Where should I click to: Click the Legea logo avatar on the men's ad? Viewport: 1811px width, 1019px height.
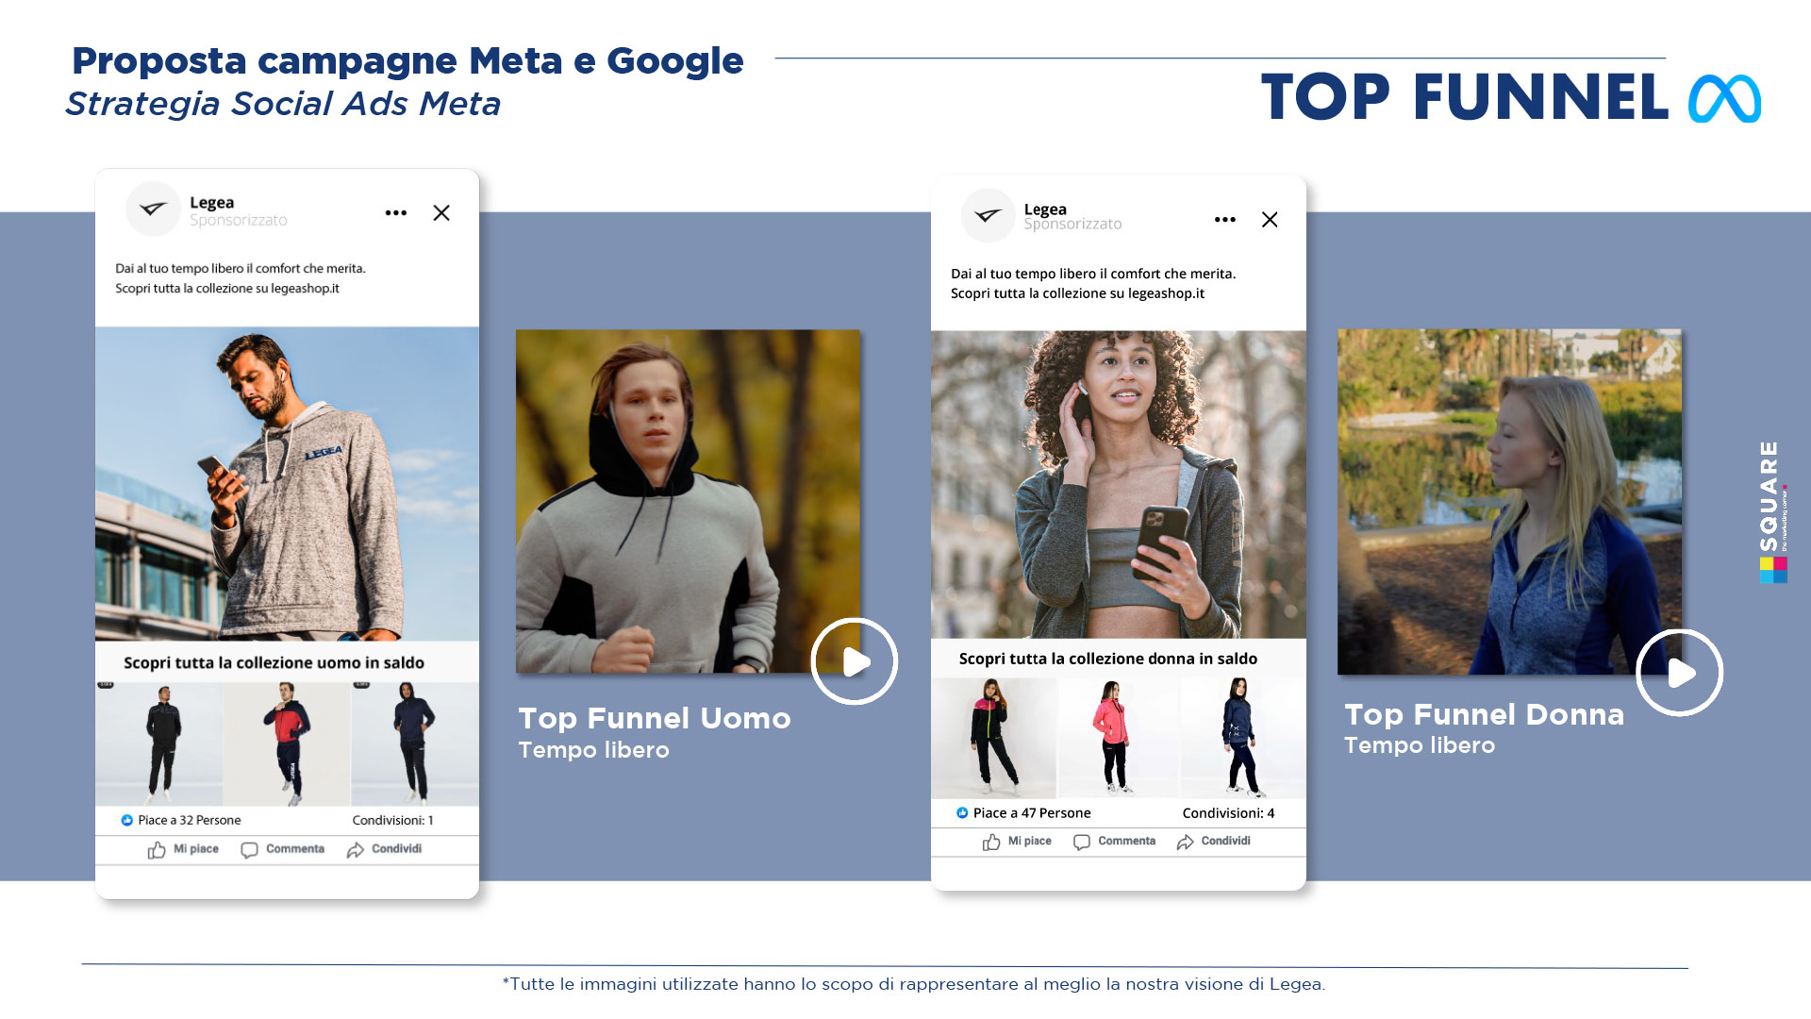tap(153, 209)
